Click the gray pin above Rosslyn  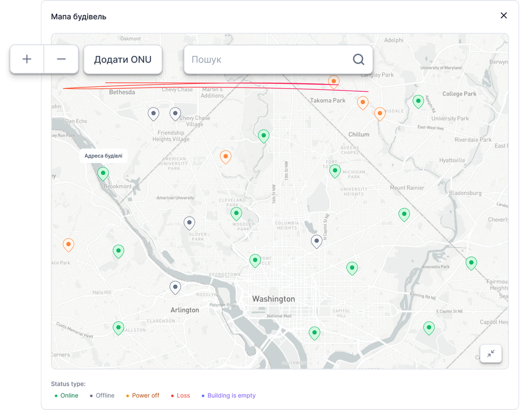175,287
